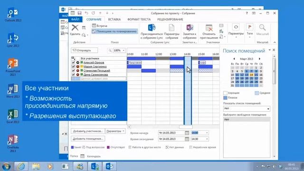
Task: Open Lync 2013 desktop shortcut
Action: coord(13,40)
